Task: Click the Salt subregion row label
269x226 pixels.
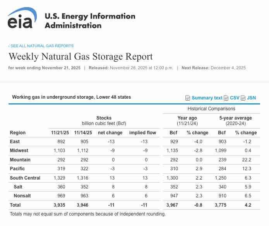Action: click(18, 187)
